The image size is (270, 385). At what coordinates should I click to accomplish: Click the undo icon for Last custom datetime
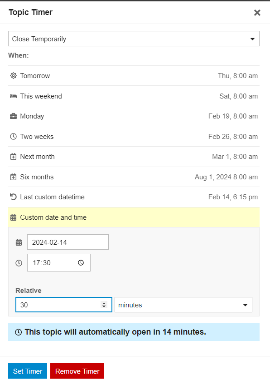pyautogui.click(x=13, y=197)
